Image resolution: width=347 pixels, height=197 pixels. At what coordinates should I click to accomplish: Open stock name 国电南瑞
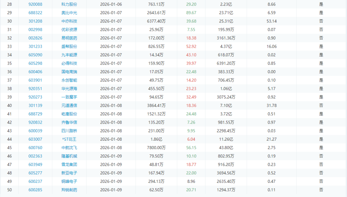(69, 71)
